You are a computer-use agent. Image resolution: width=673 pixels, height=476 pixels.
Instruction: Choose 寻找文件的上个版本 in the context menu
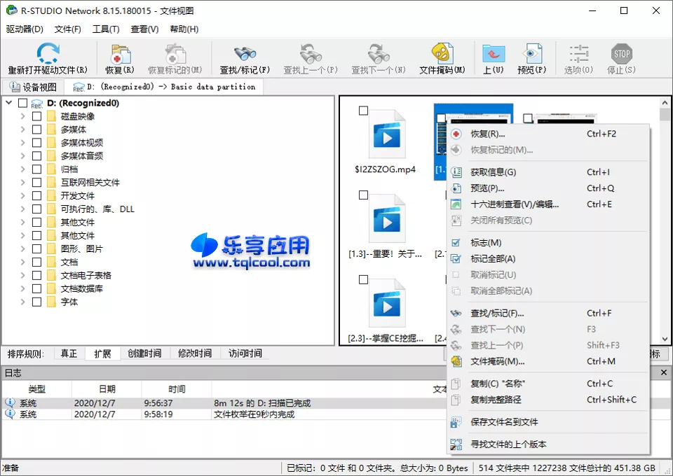[548, 444]
